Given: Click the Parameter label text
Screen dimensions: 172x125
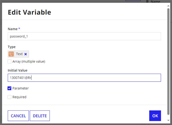Looking at the screenshot, I should pos(20,88).
